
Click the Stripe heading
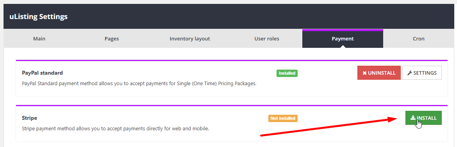(x=29, y=118)
